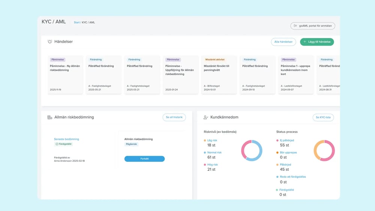
Task: Go to Start in the breadcrumb
Action: 76,23
